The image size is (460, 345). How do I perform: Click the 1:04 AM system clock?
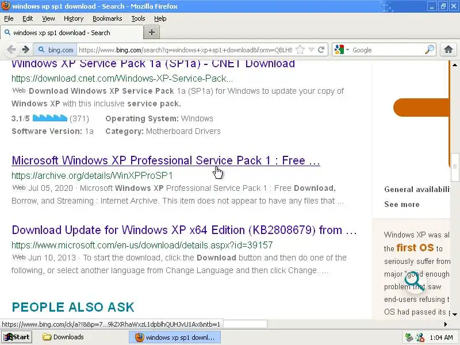(x=441, y=338)
